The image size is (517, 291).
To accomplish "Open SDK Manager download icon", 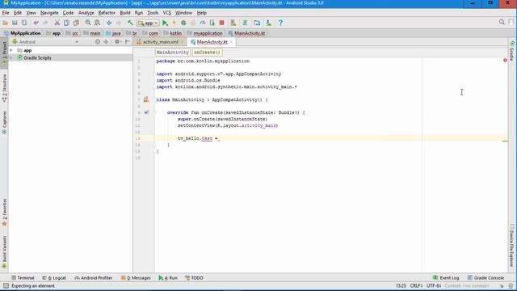I will (269, 23).
